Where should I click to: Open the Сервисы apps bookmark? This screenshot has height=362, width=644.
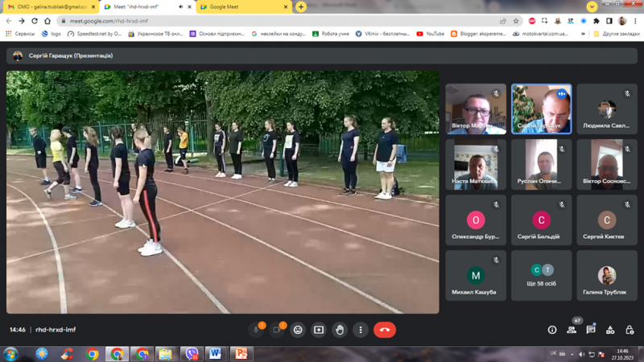pyautogui.click(x=20, y=34)
